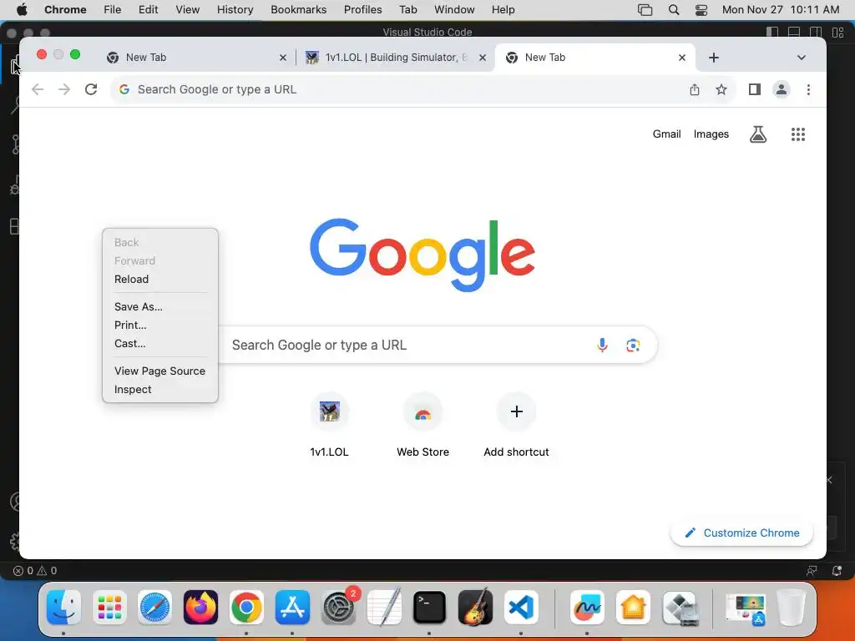The width and height of the screenshot is (855, 641).
Task: Open Spotlight search in menu bar
Action: (674, 10)
